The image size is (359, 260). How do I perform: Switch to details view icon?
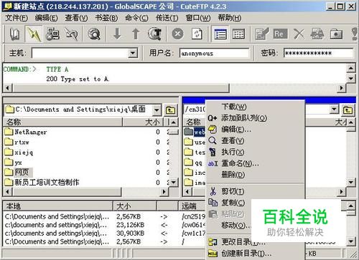point(238,34)
